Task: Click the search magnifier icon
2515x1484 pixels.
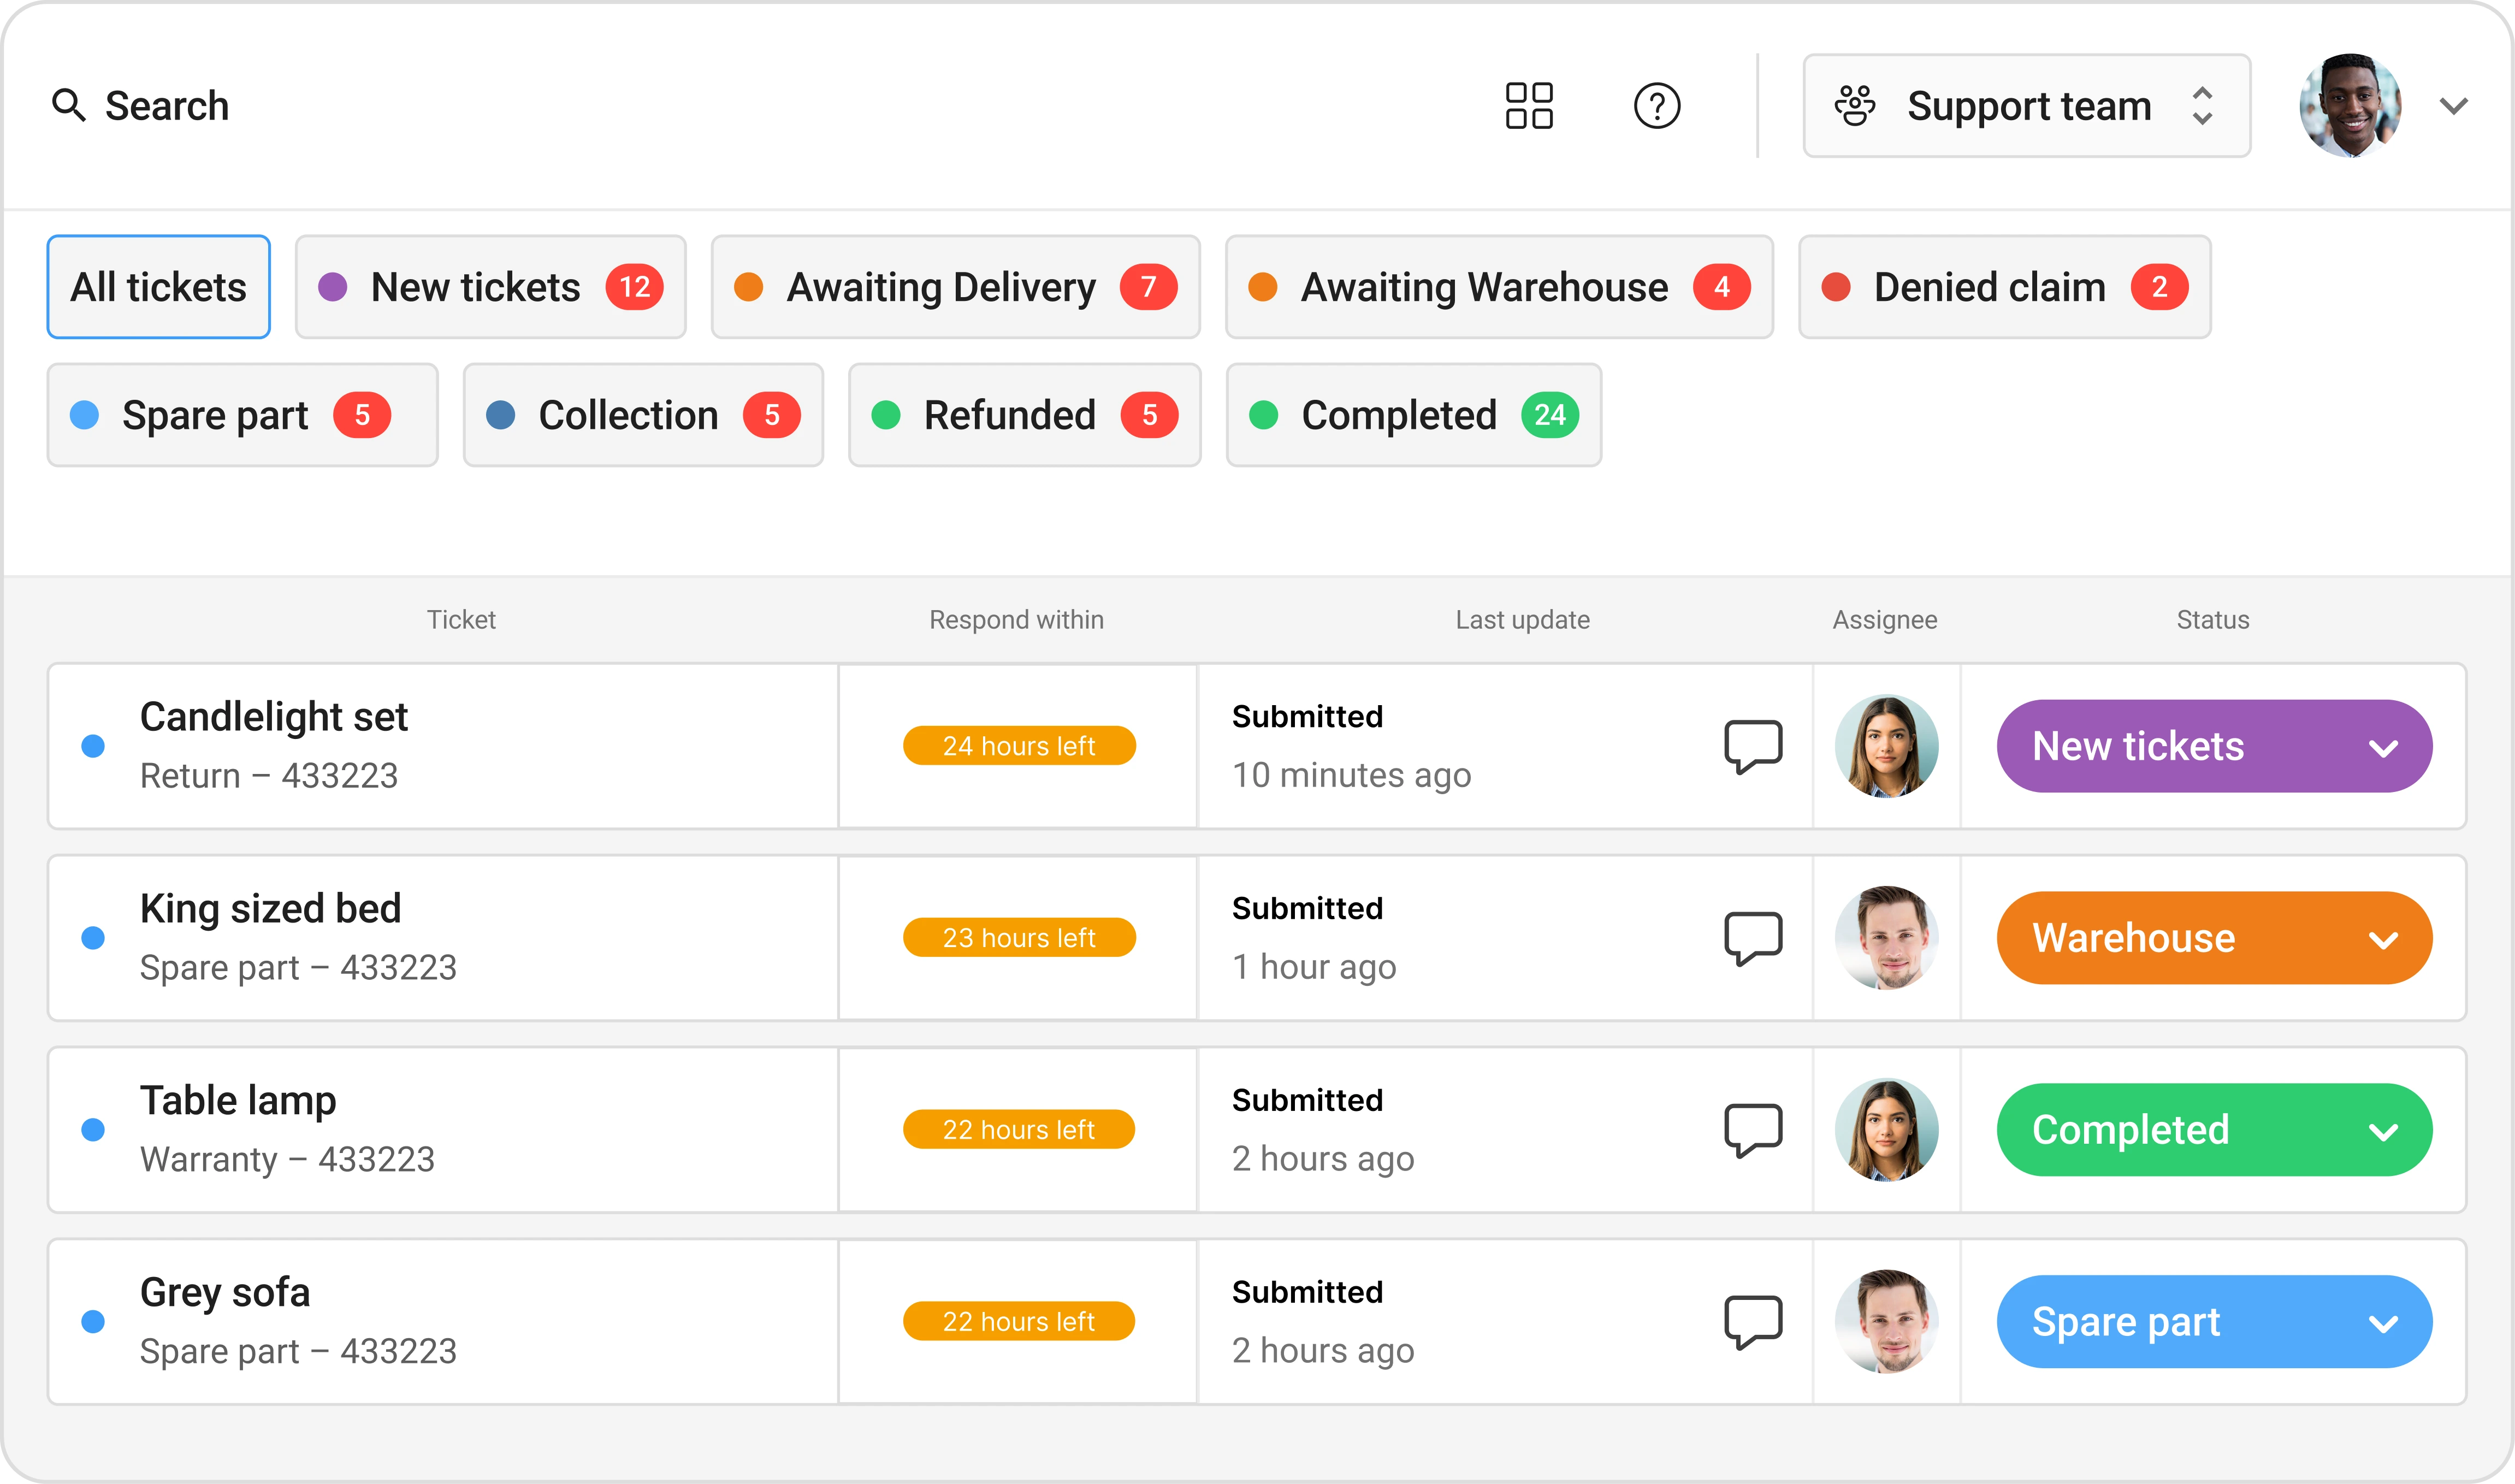Action: pyautogui.click(x=68, y=105)
